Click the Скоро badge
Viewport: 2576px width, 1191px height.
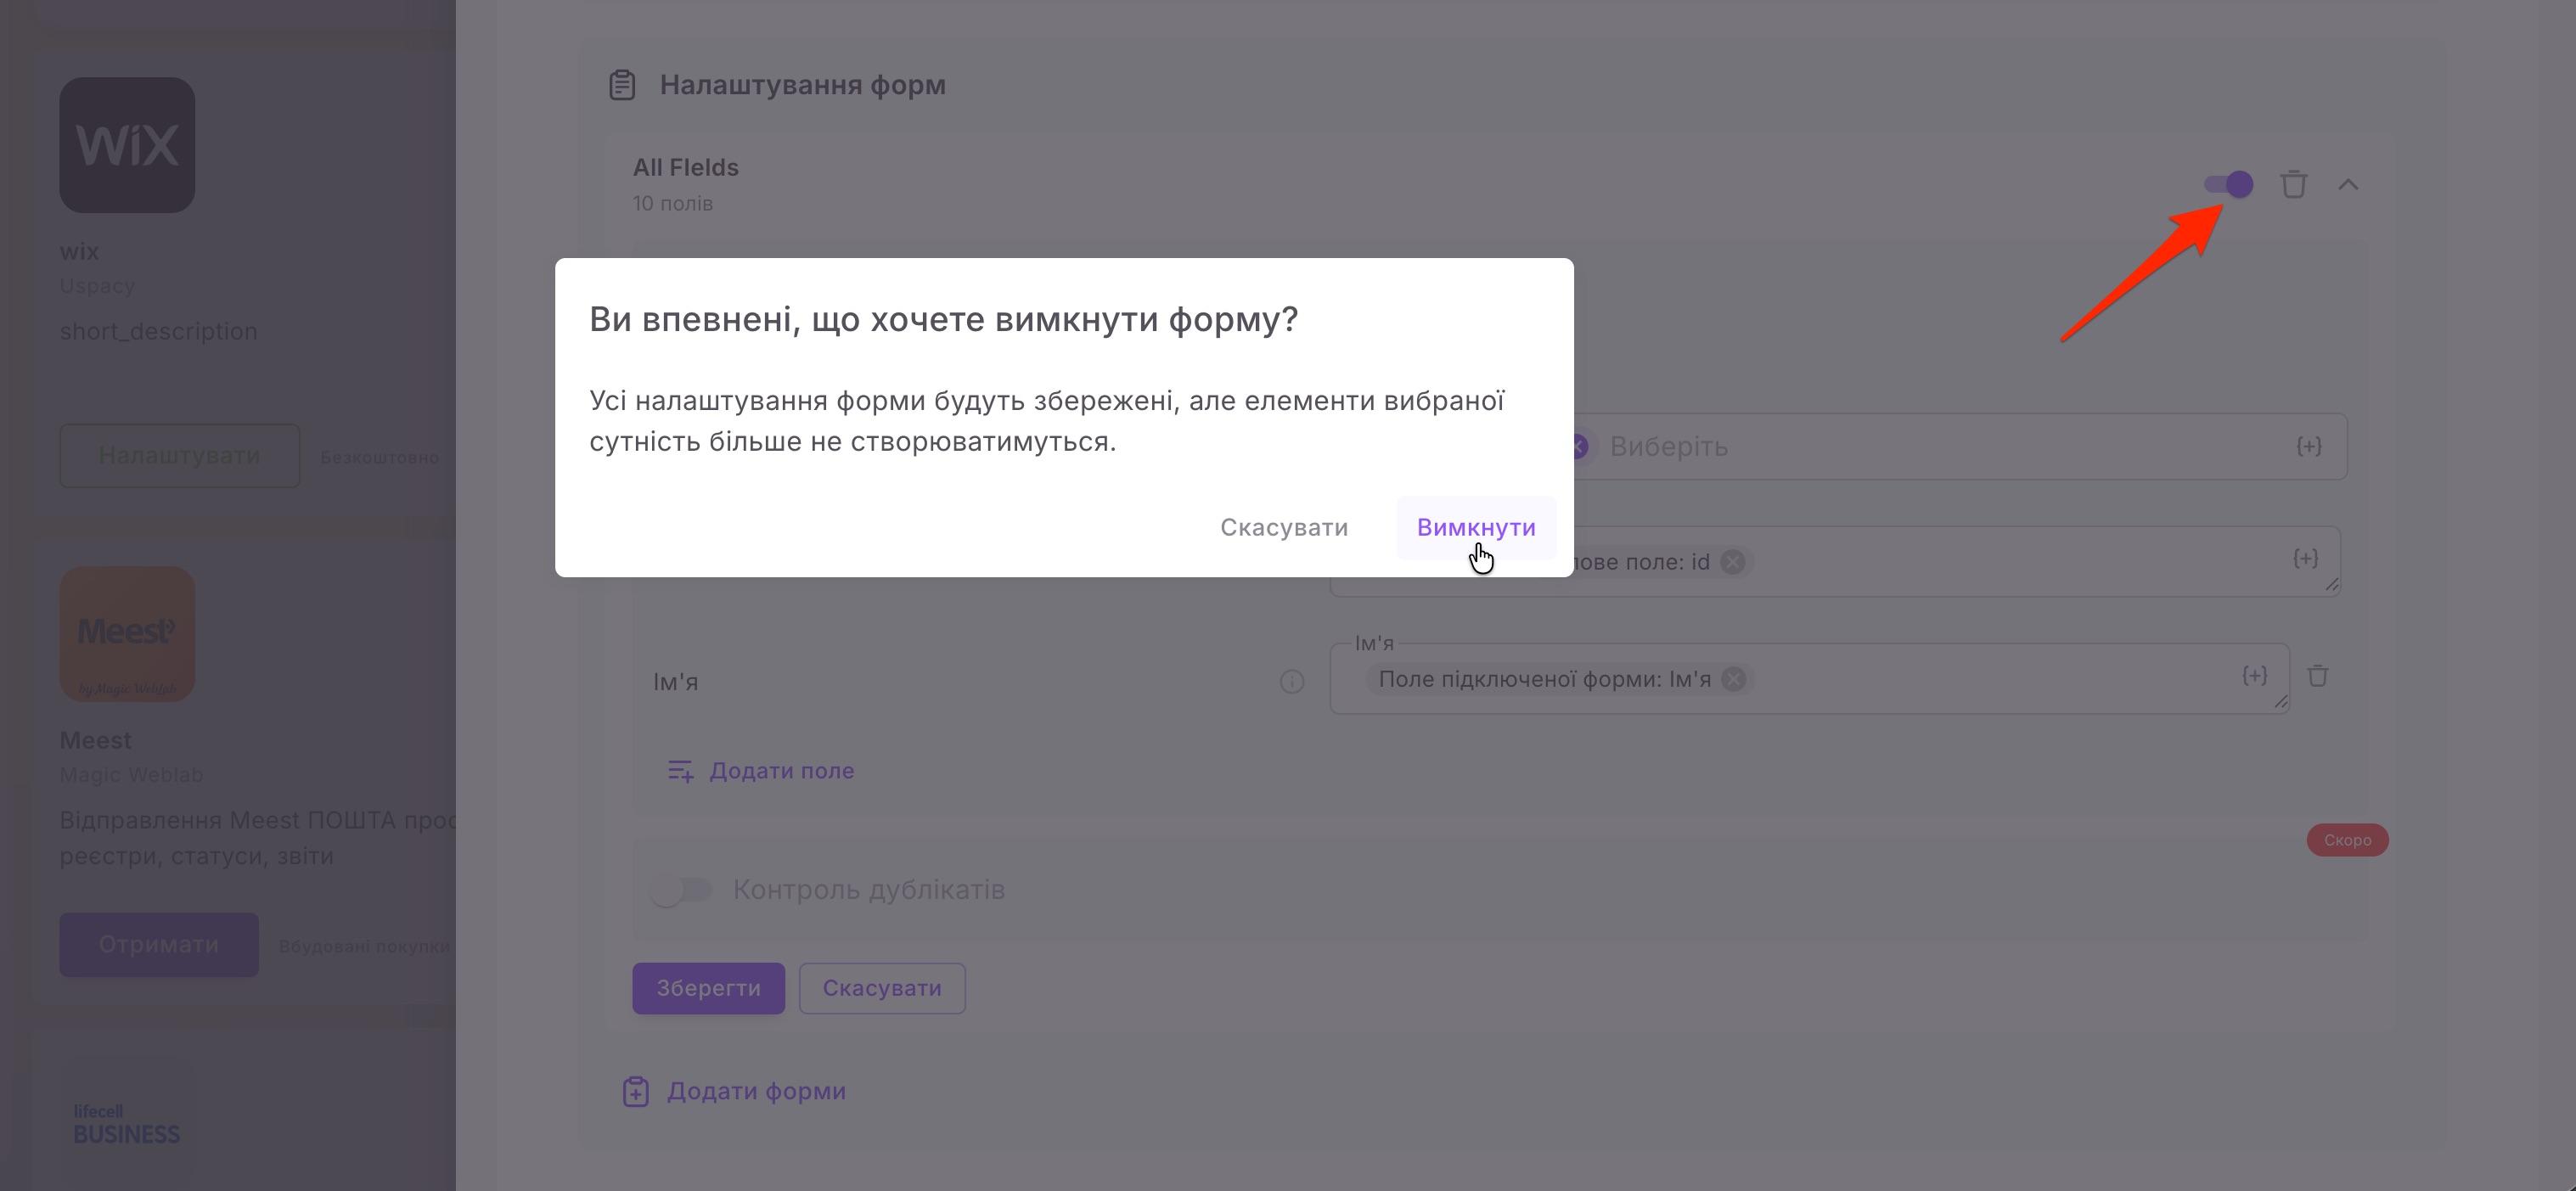(x=2347, y=840)
